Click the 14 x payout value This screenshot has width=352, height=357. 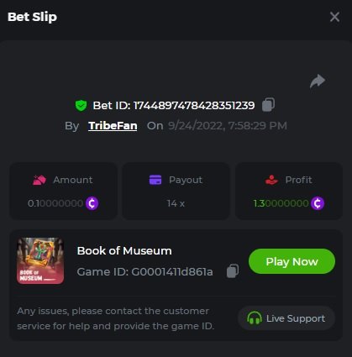point(176,203)
